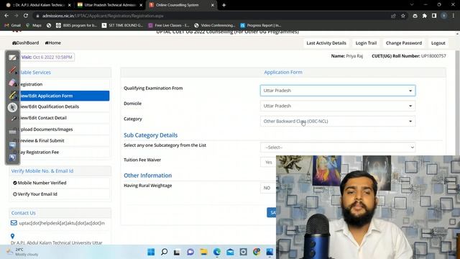The width and height of the screenshot is (460, 259).
Task: Click the blue monitor icon in annotation toolbar
Action: (x=12, y=145)
